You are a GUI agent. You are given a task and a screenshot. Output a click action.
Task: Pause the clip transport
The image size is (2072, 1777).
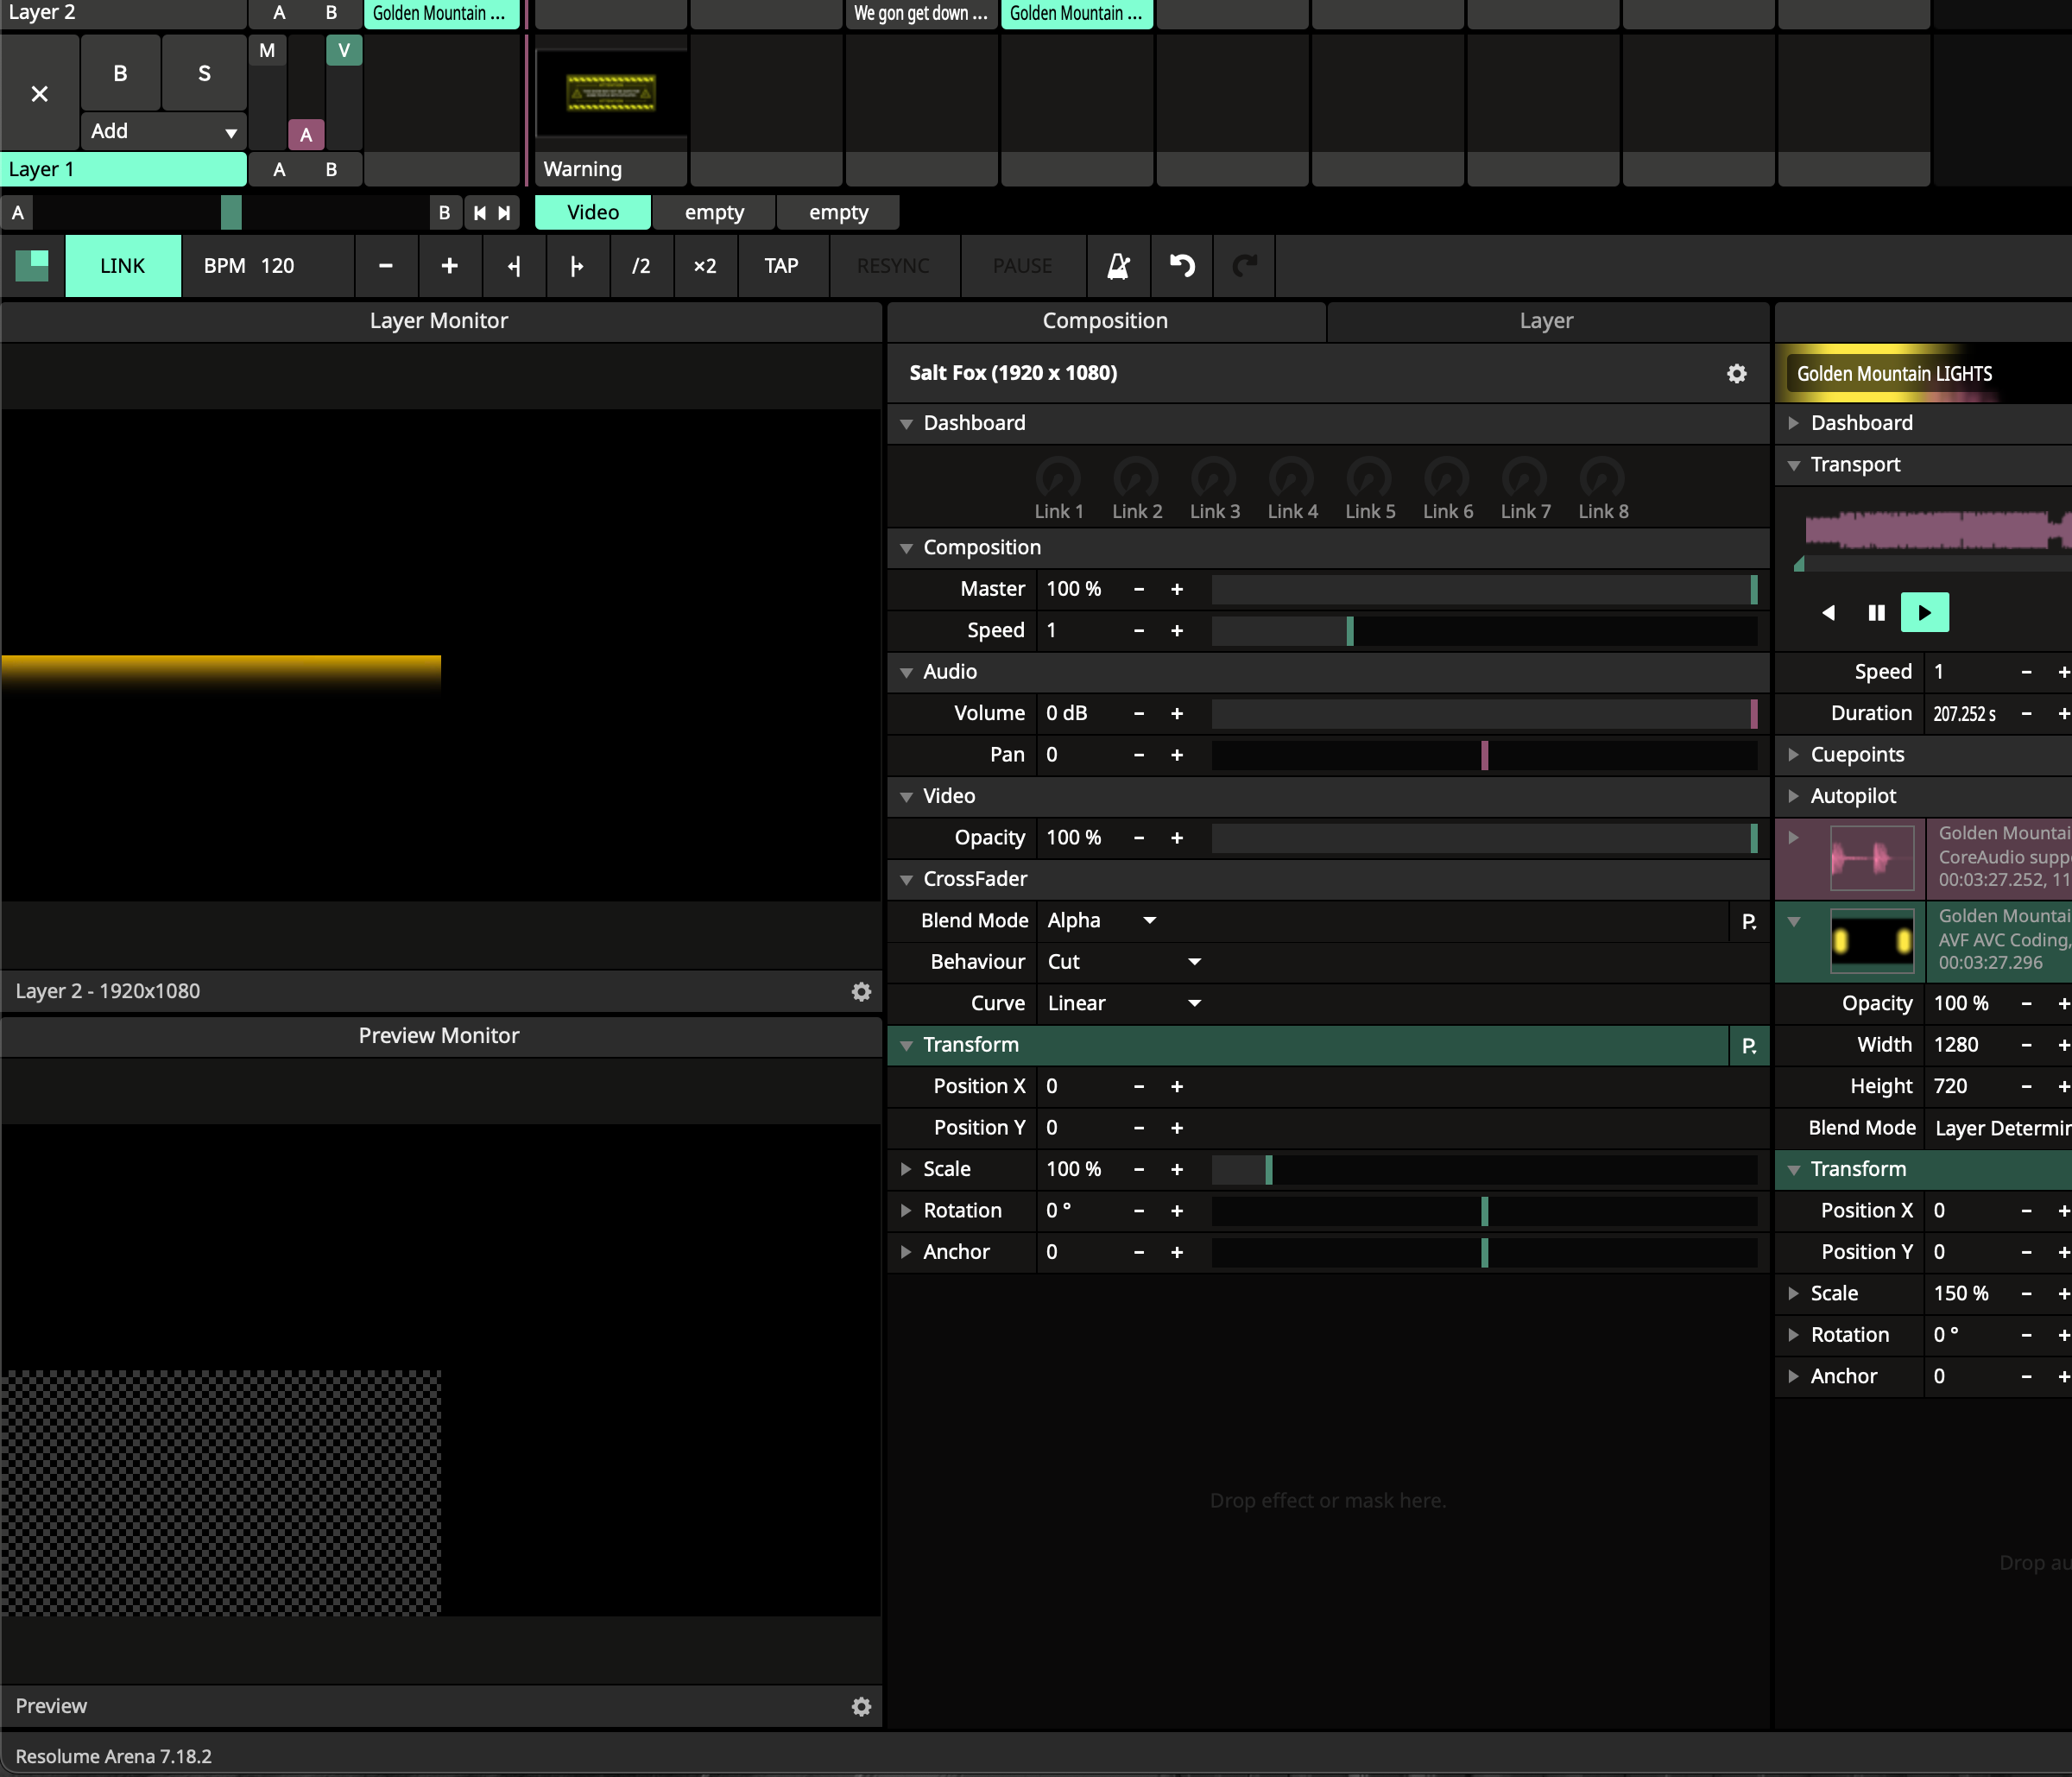[1876, 613]
